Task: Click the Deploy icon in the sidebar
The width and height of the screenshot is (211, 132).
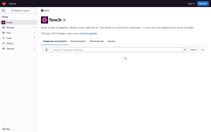Action: pyautogui.click(x=4, y=43)
